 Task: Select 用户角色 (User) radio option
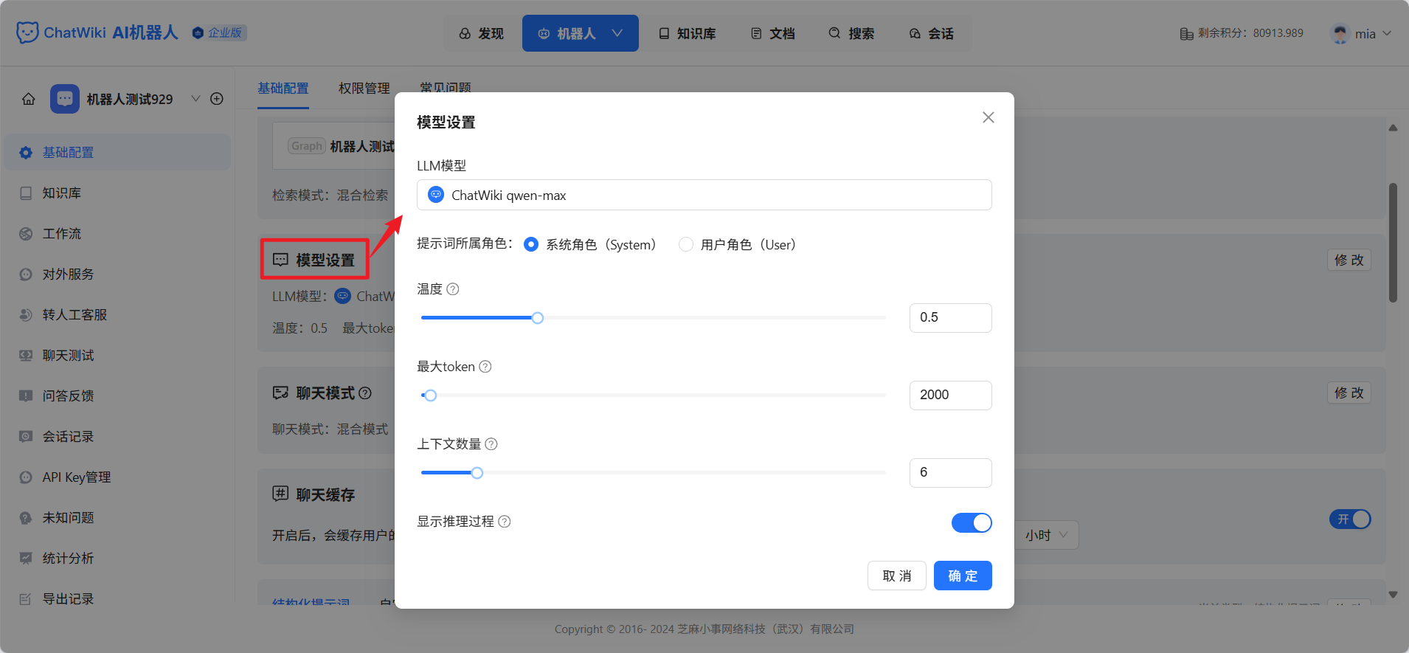point(686,244)
